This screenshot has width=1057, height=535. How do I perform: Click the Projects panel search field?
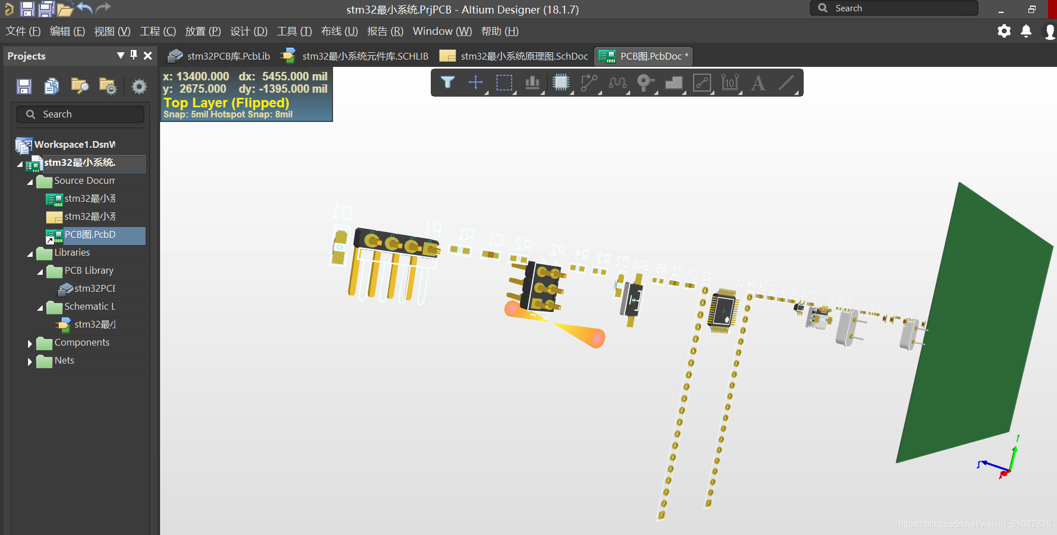[x=84, y=114]
